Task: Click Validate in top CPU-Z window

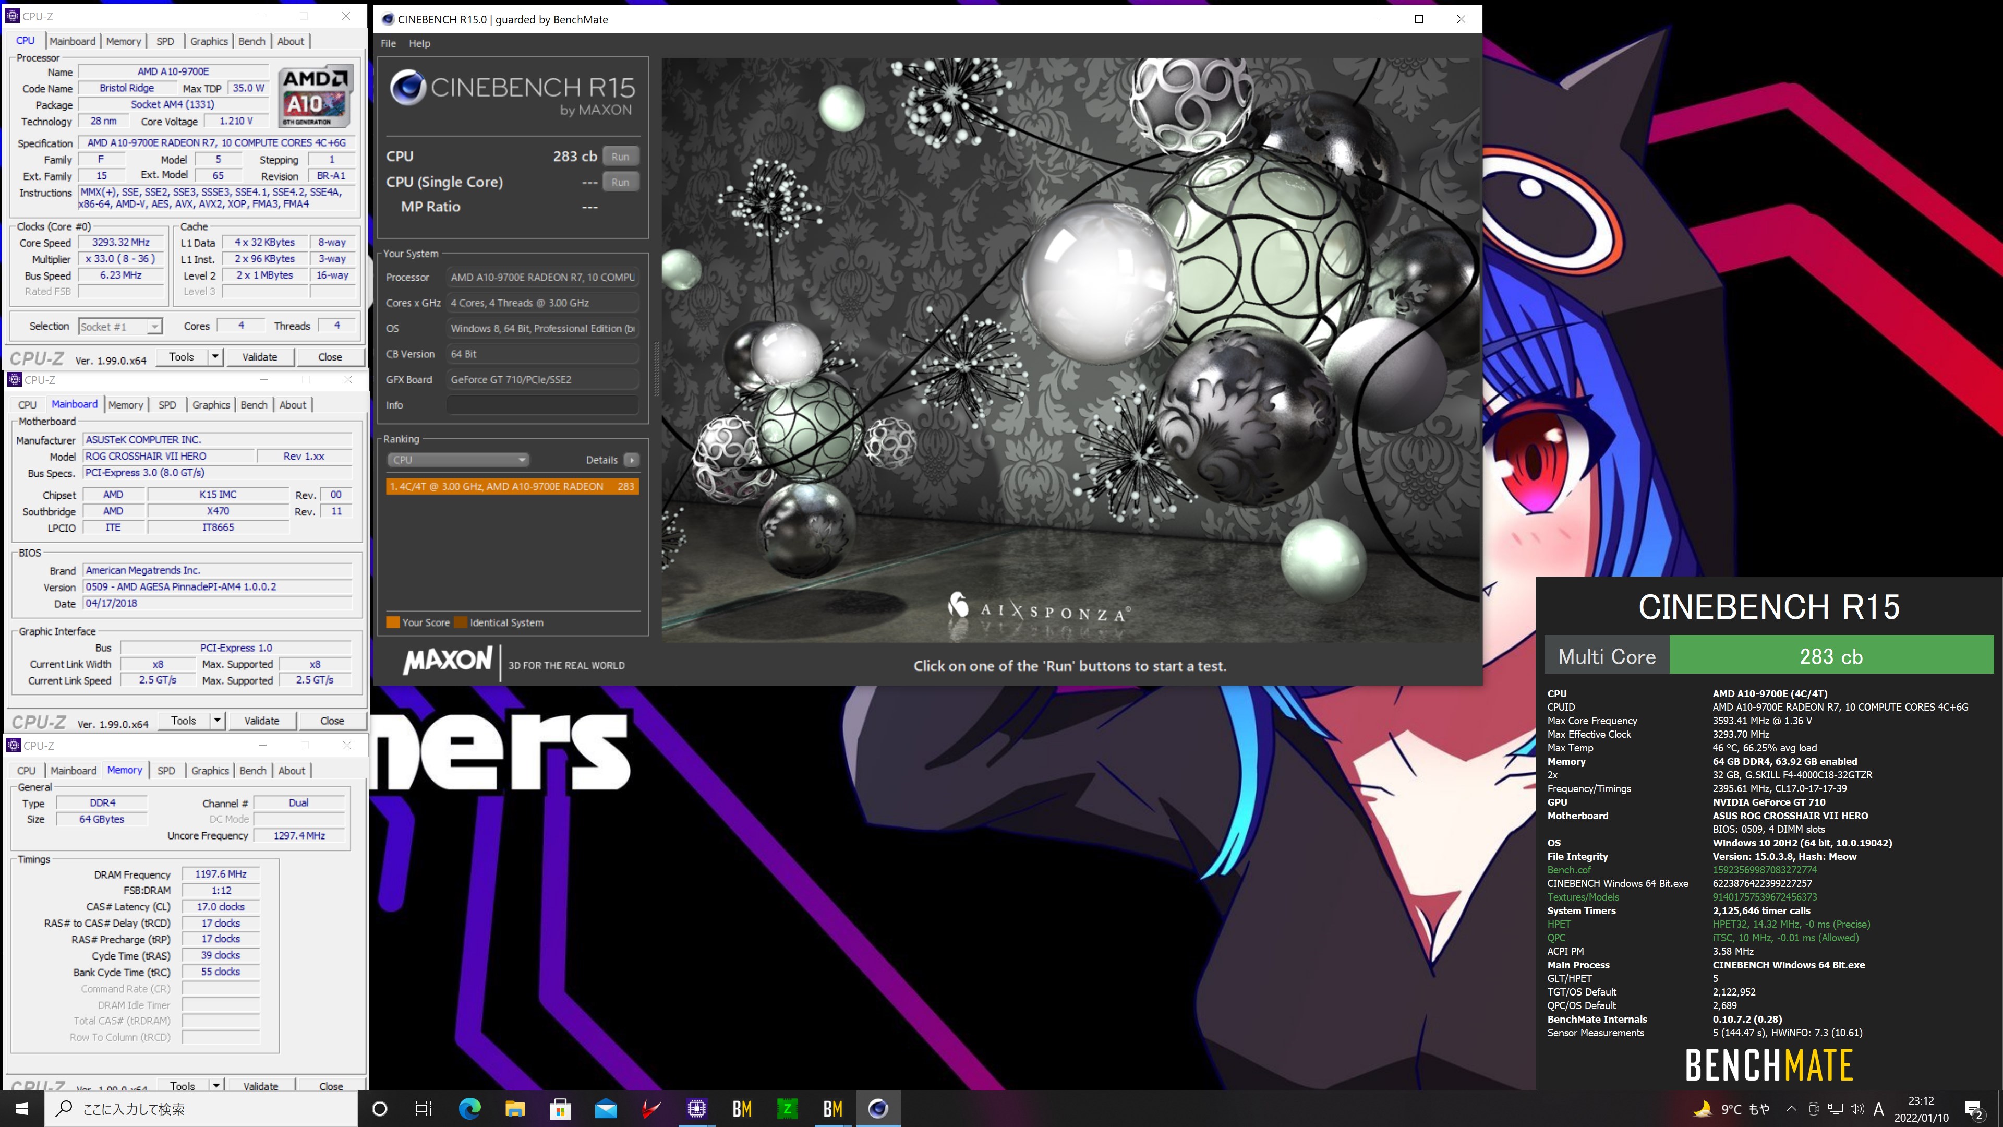Action: pos(260,357)
